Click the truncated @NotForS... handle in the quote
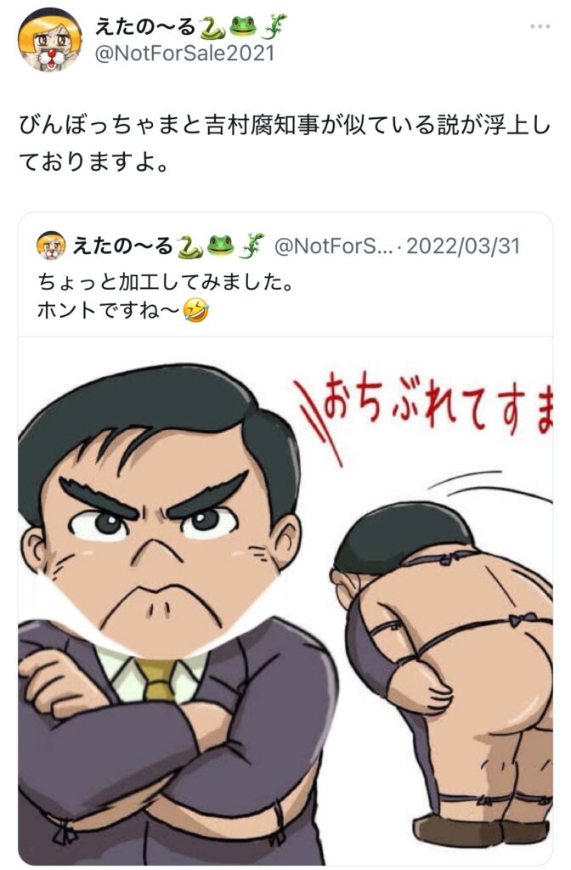The image size is (571, 870). pyautogui.click(x=333, y=246)
